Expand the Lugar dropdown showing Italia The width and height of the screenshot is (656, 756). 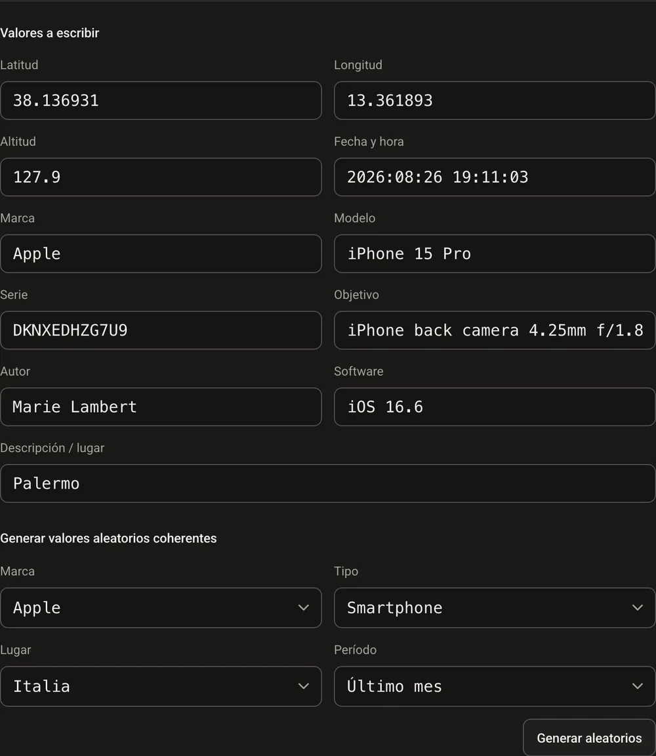(x=161, y=686)
